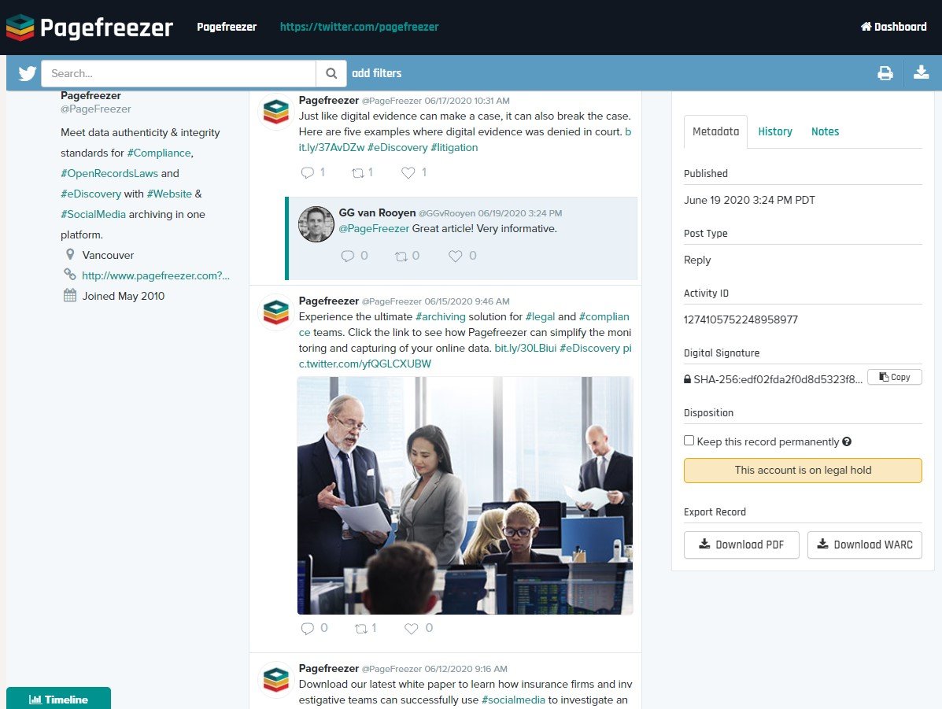
Task: Click retweet icon on 06/17/2020 Pagefreezer post
Action: coord(358,173)
